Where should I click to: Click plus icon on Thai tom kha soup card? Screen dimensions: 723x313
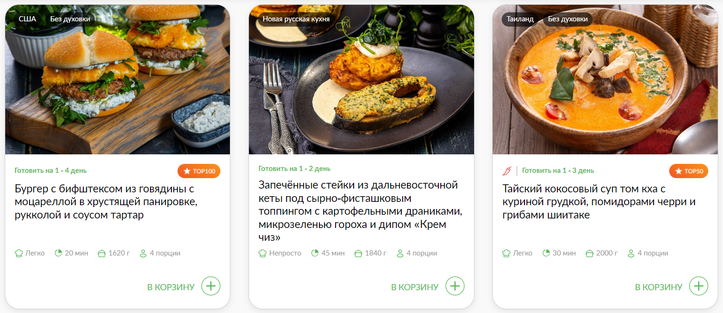[x=699, y=286]
